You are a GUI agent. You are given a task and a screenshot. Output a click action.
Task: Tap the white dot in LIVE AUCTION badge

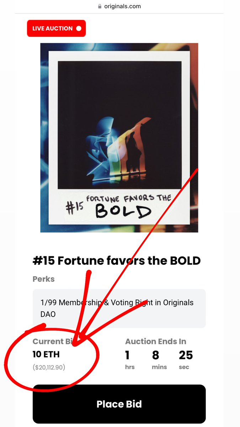(x=79, y=28)
